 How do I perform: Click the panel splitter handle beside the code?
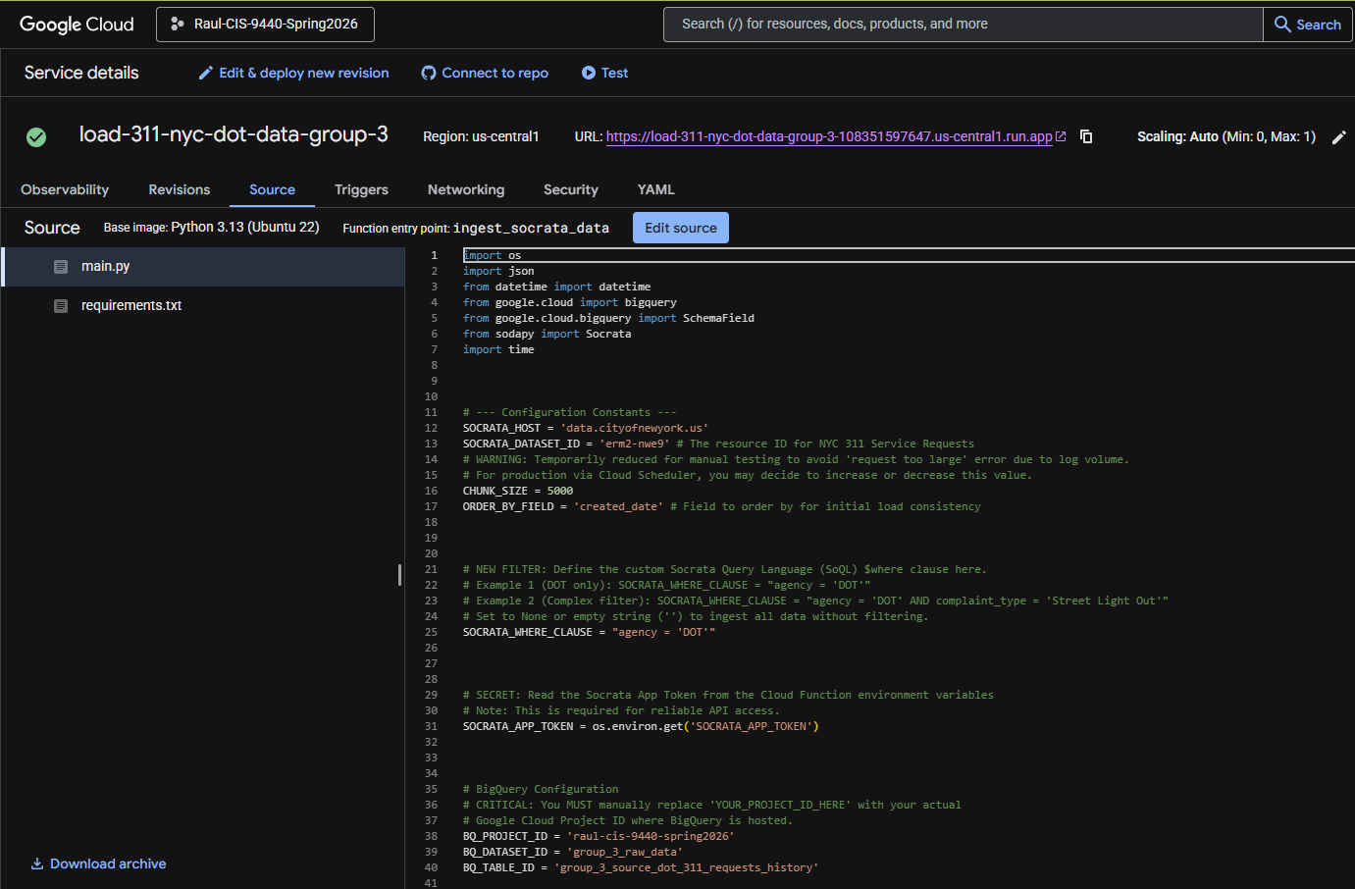[x=399, y=575]
